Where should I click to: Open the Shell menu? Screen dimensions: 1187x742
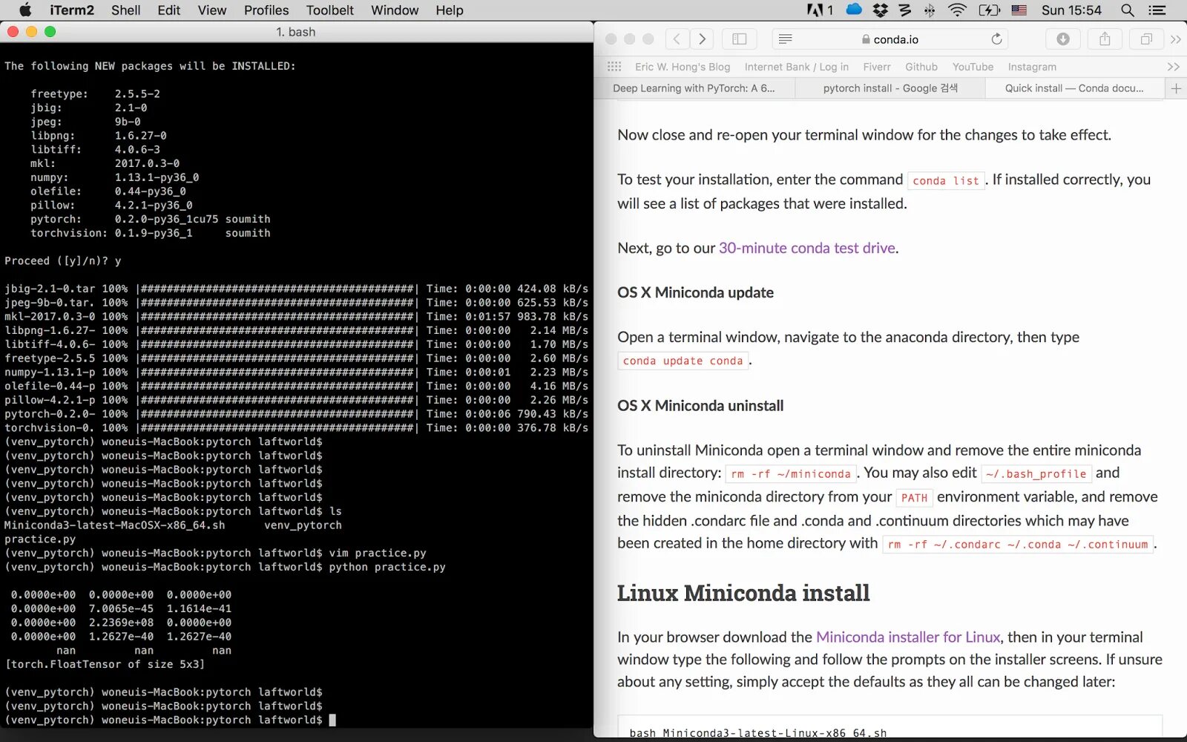click(x=126, y=10)
